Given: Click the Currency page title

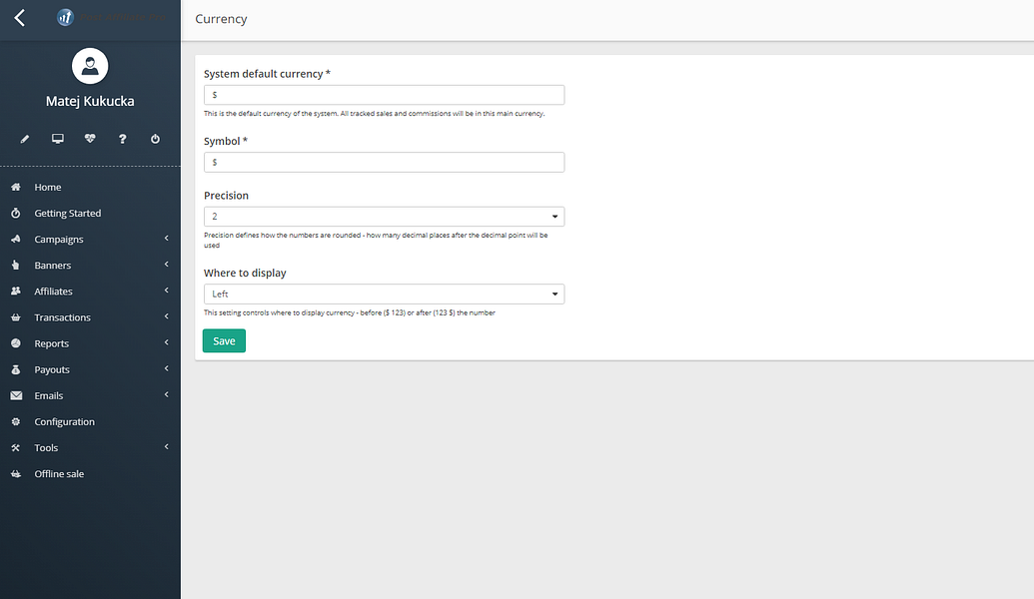Looking at the screenshot, I should click(x=221, y=19).
